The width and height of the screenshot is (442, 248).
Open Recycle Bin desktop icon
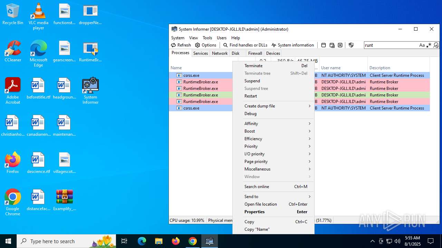[13, 14]
